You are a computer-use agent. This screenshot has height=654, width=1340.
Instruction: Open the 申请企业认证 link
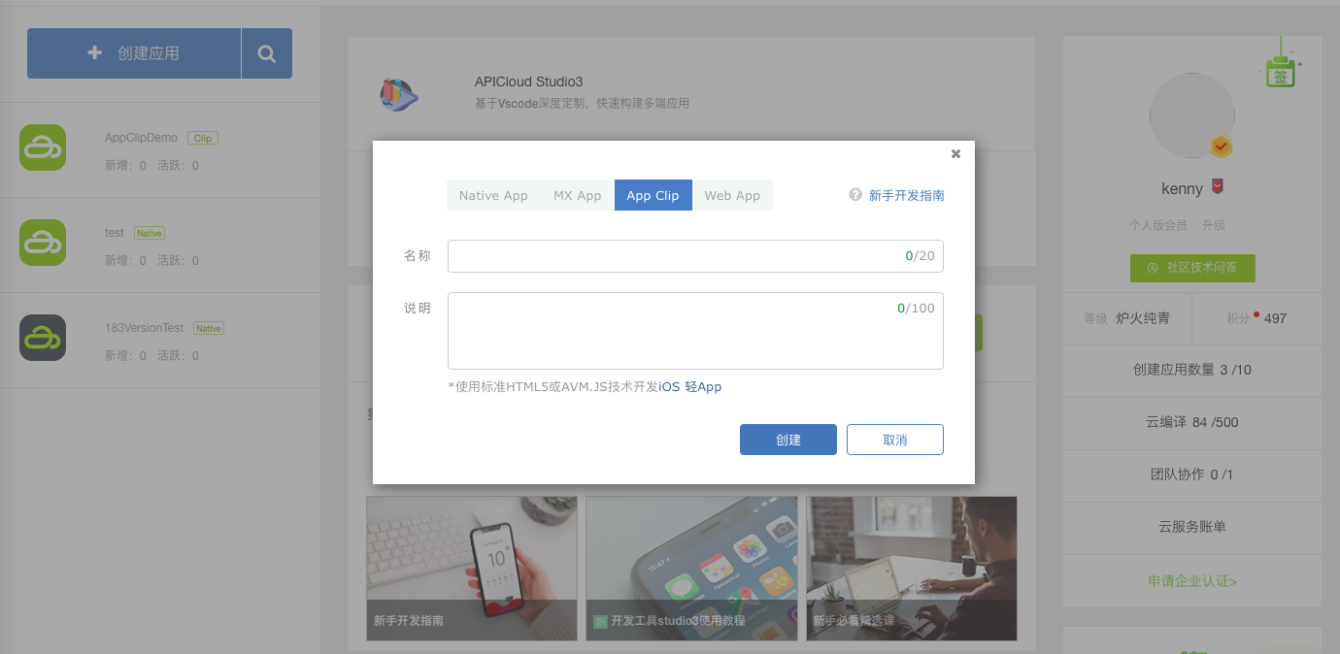[x=1192, y=581]
